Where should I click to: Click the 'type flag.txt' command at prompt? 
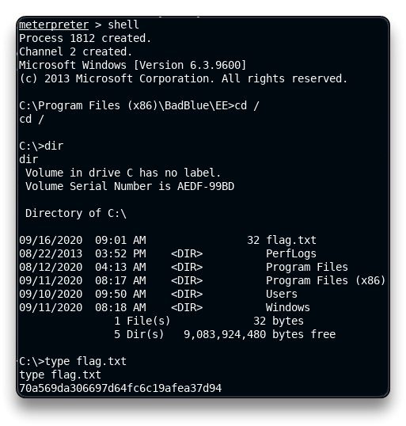(x=85, y=361)
